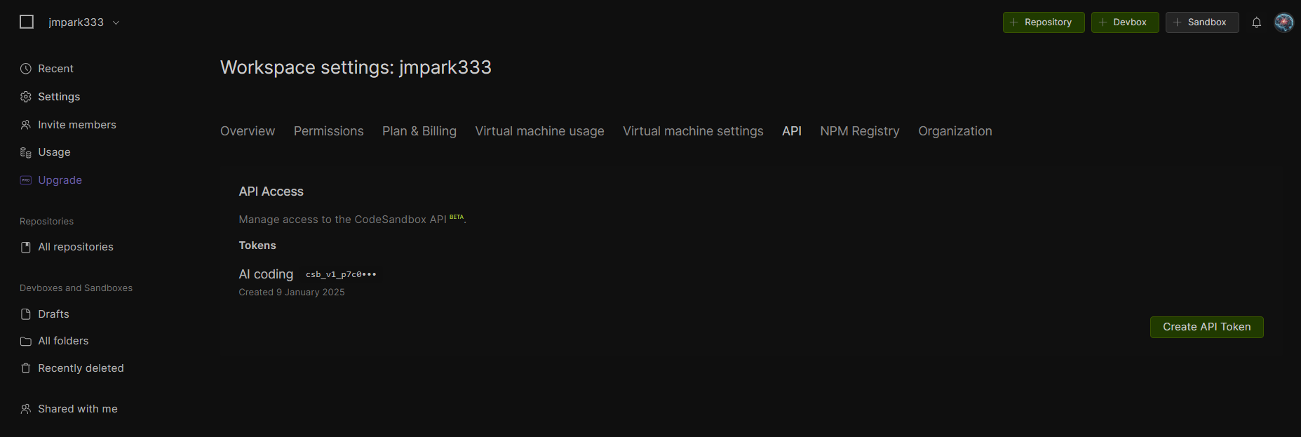Click the AI coding token name
This screenshot has height=437, width=1301.
266,274
